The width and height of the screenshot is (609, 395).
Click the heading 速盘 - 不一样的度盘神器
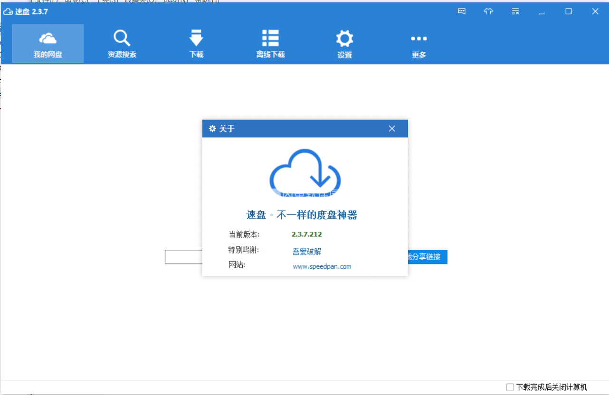click(302, 215)
